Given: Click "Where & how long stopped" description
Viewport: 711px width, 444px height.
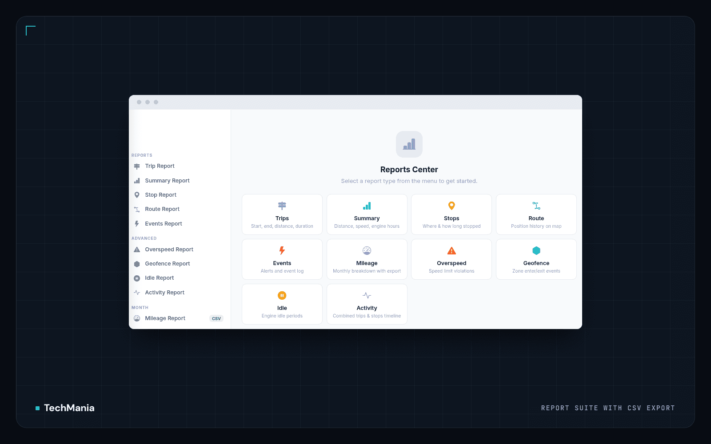Looking at the screenshot, I should point(451,226).
